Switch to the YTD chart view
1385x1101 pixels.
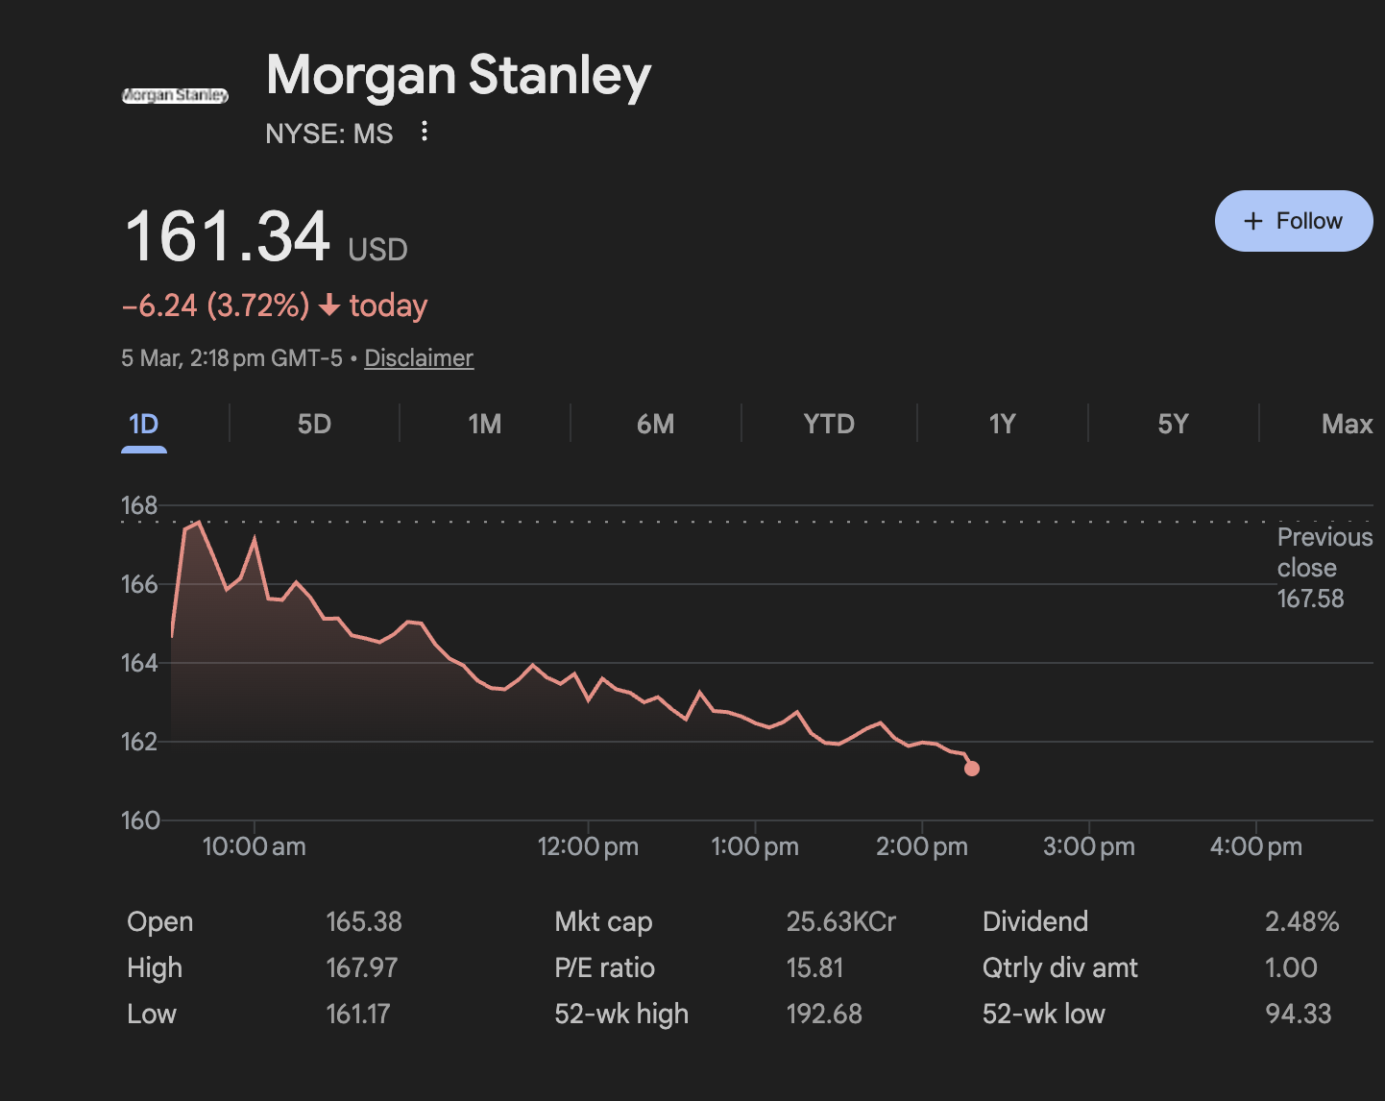(828, 424)
